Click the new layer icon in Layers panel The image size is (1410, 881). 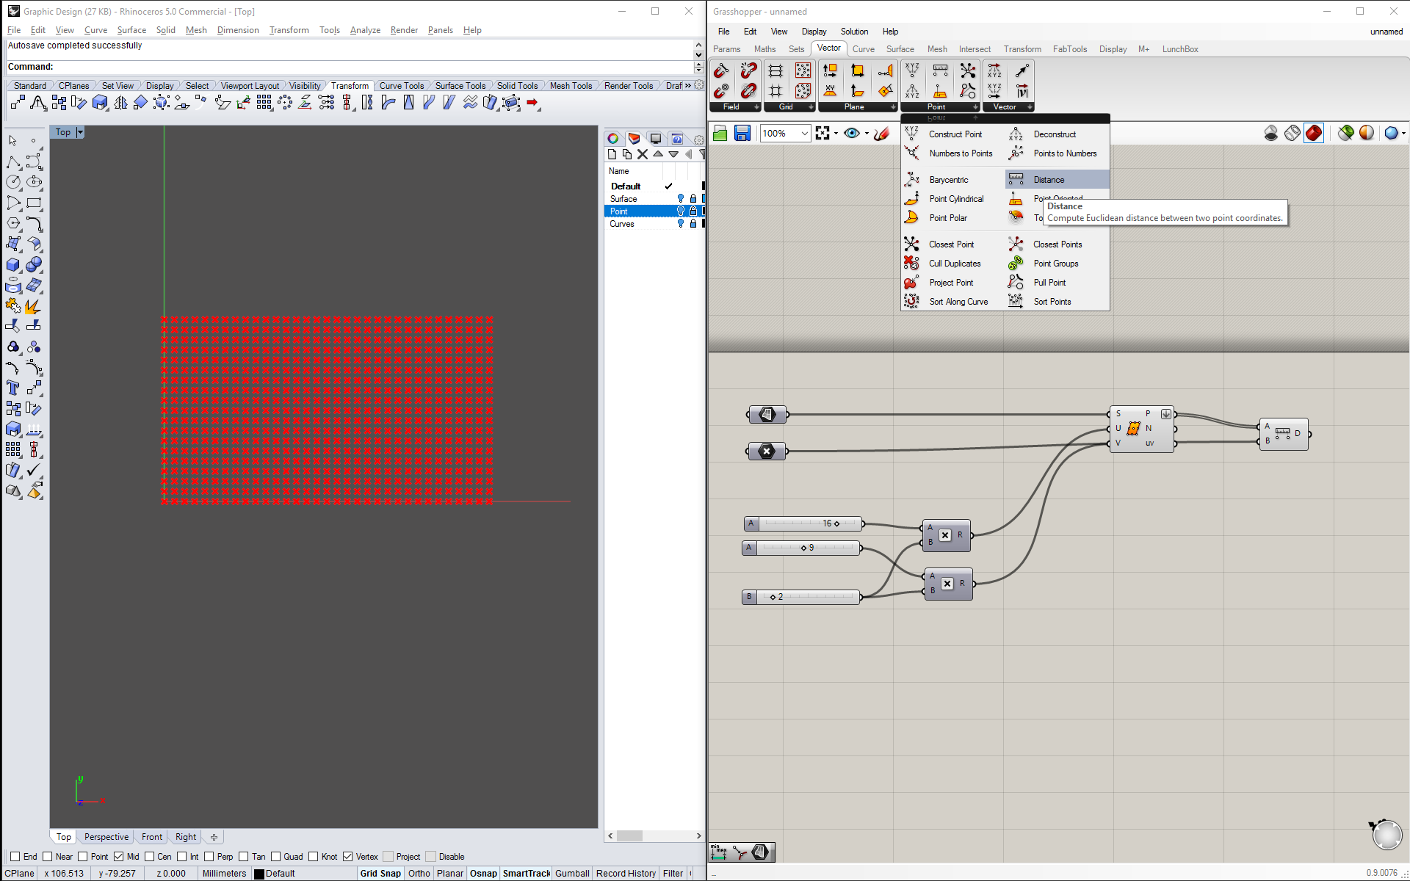pos(612,154)
